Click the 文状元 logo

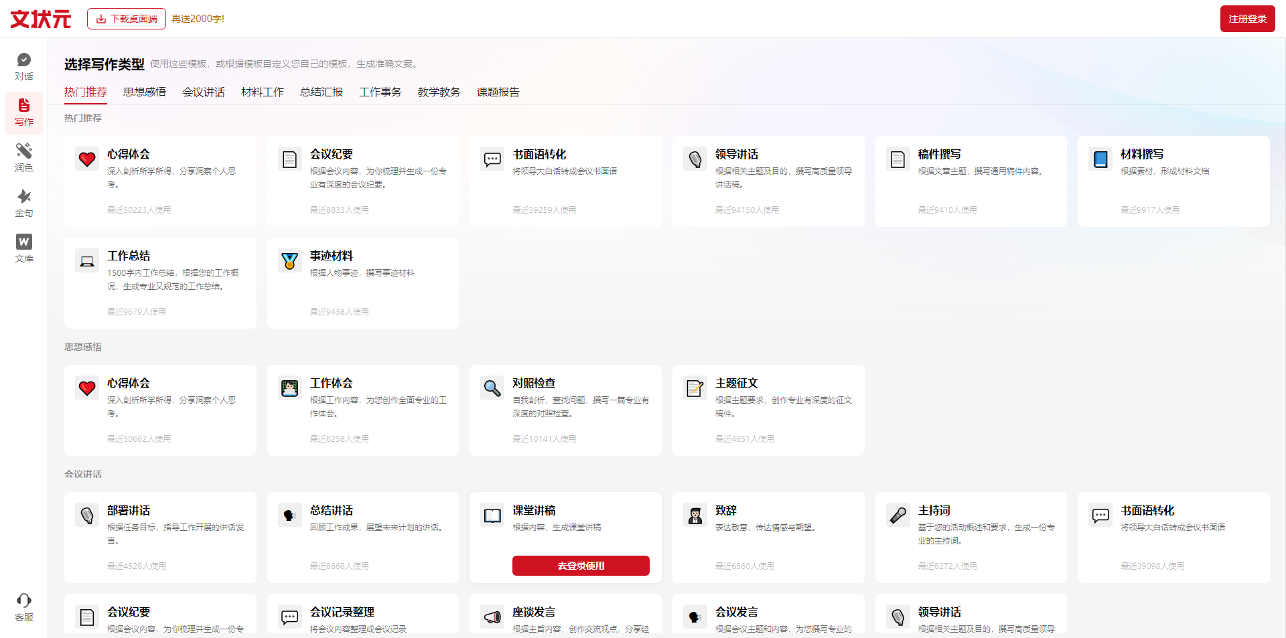41,19
